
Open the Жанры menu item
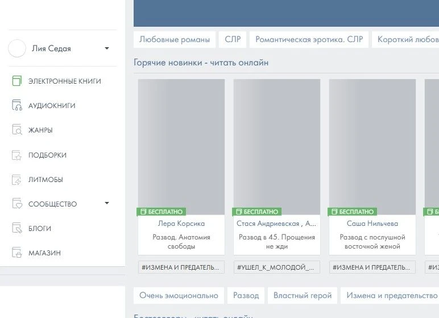click(x=40, y=130)
